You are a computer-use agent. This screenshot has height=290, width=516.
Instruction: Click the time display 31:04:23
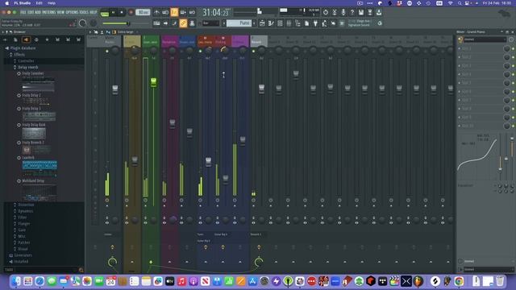click(215, 13)
